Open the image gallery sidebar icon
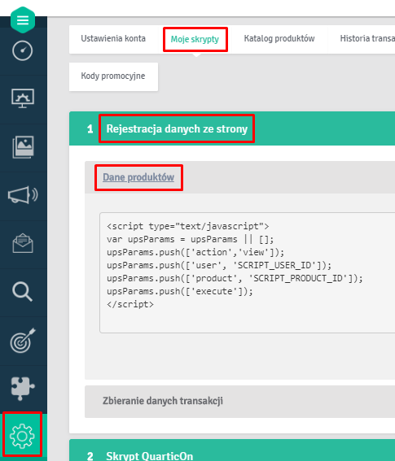Screen dimensions: 395x461 (23, 146)
